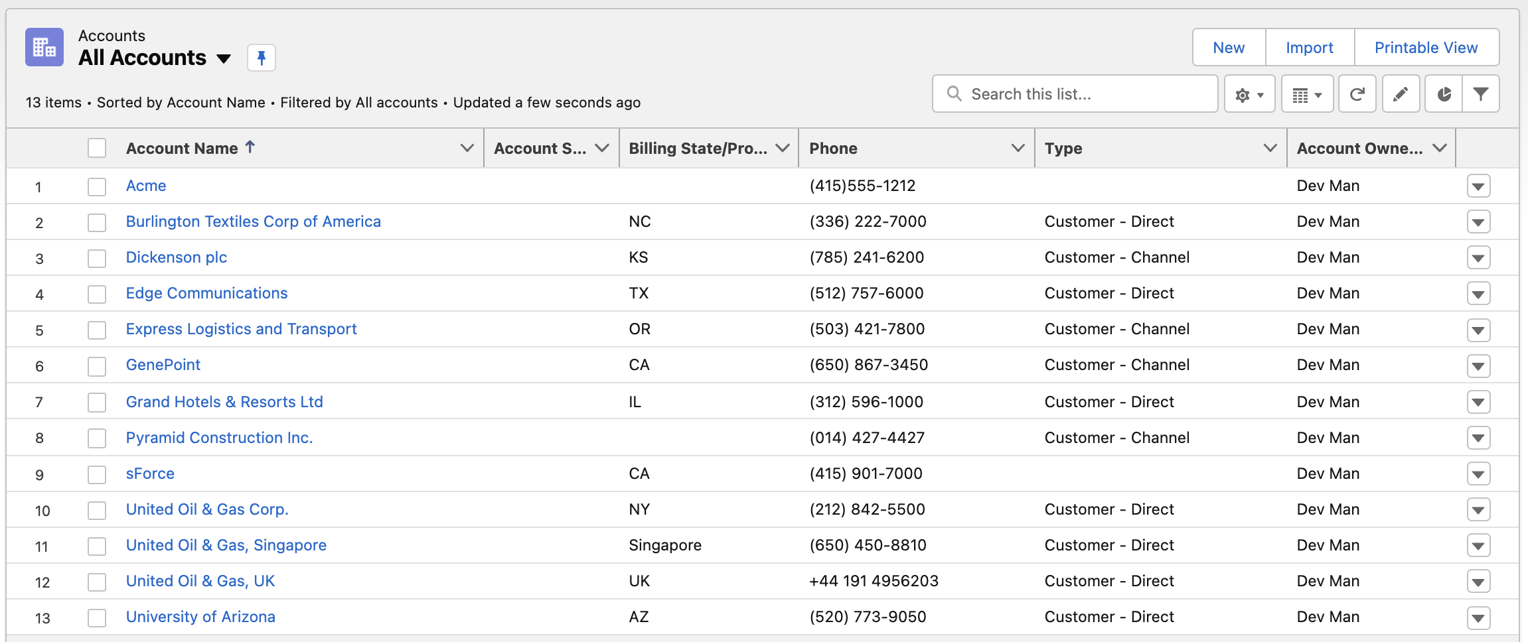This screenshot has height=642, width=1528.
Task: Click the Accounts building icon
Action: (x=44, y=47)
